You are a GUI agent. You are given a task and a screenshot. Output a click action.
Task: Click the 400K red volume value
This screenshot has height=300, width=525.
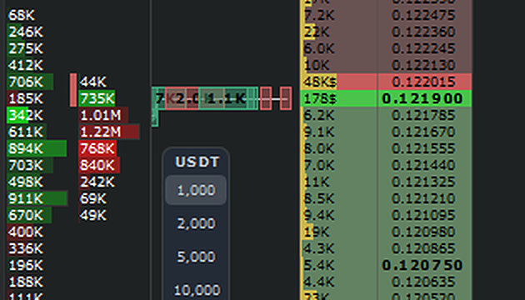pos(26,232)
